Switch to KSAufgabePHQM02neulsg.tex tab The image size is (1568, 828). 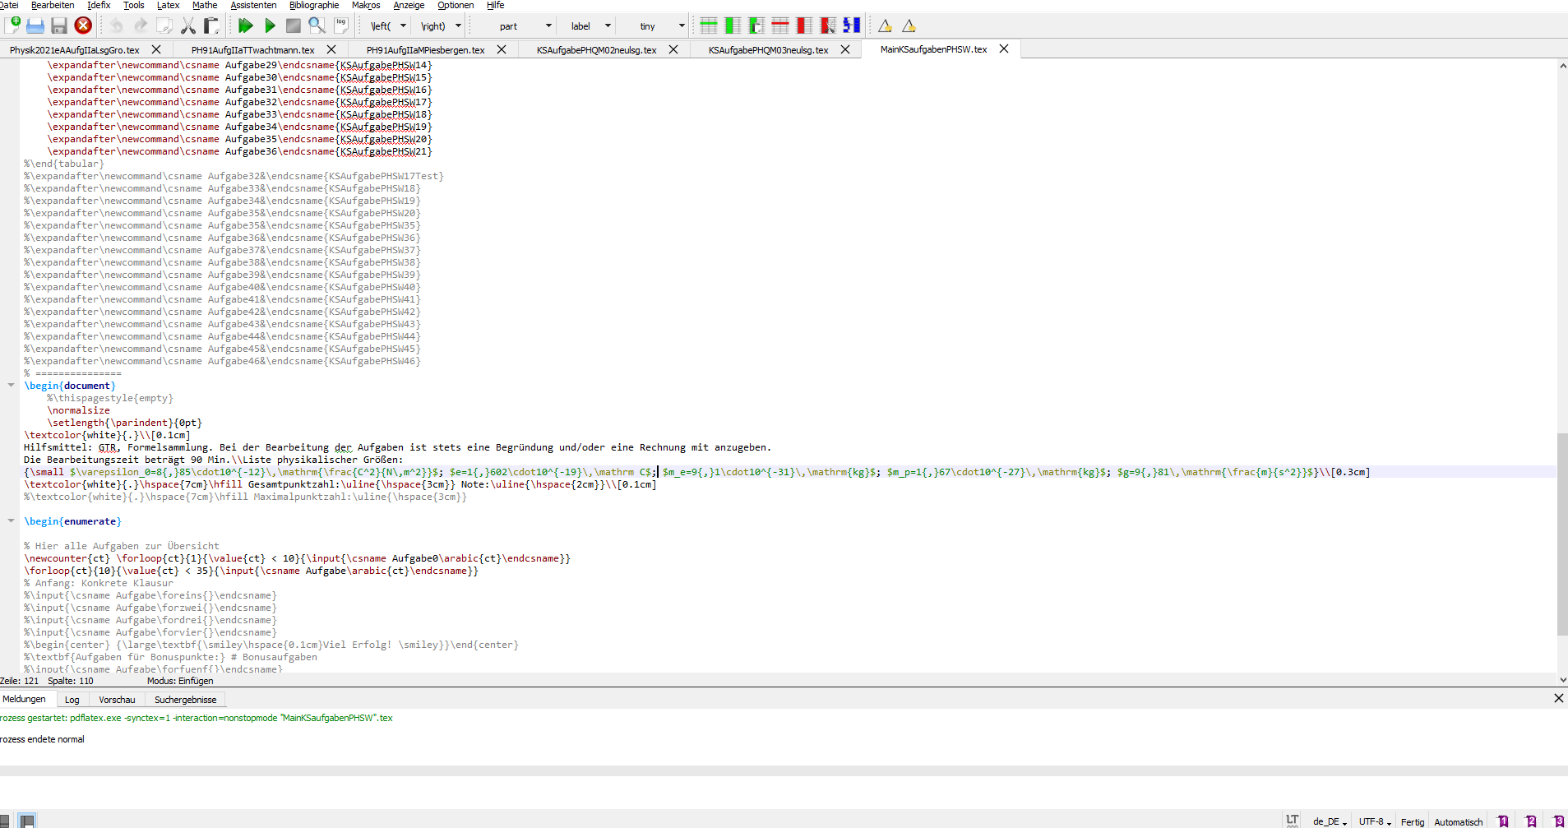596,50
